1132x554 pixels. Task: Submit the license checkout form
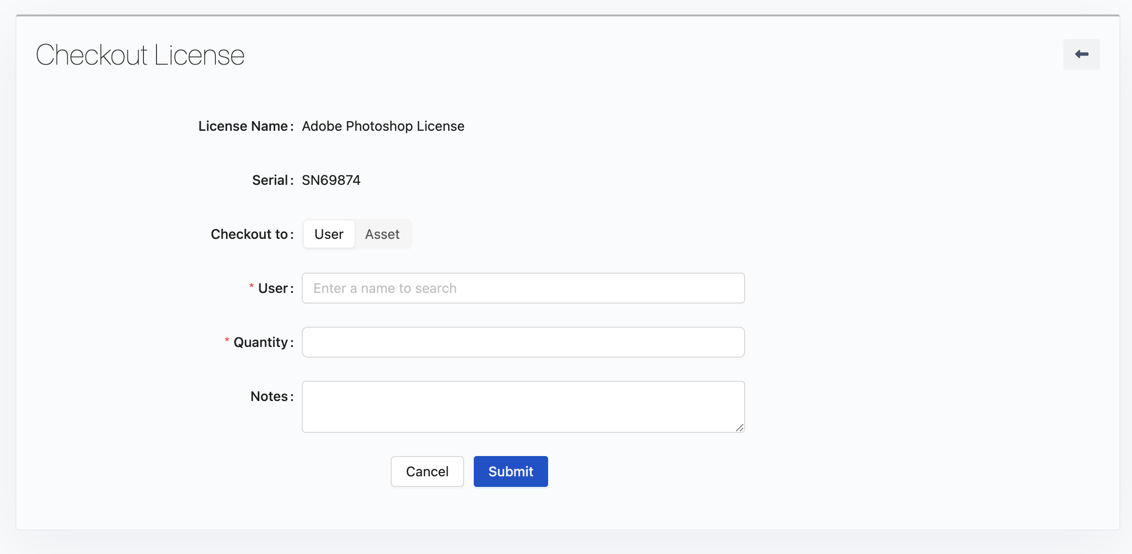(x=510, y=471)
